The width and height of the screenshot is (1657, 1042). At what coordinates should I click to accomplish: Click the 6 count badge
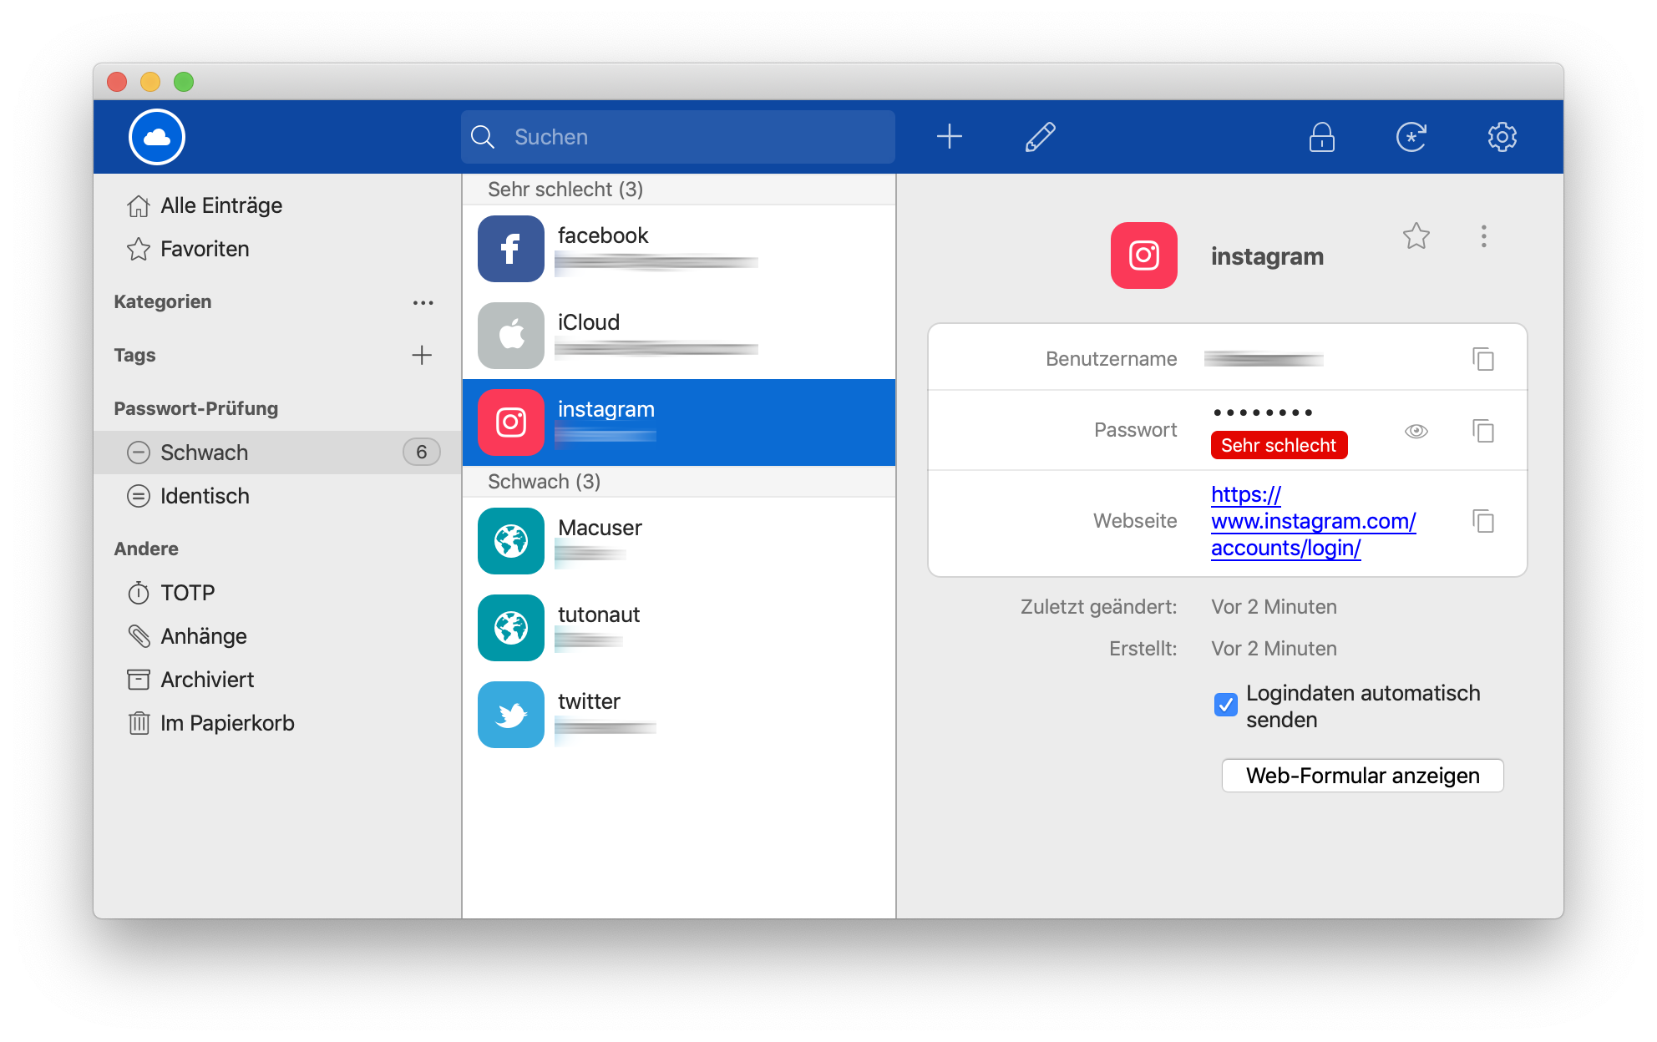coord(421,453)
